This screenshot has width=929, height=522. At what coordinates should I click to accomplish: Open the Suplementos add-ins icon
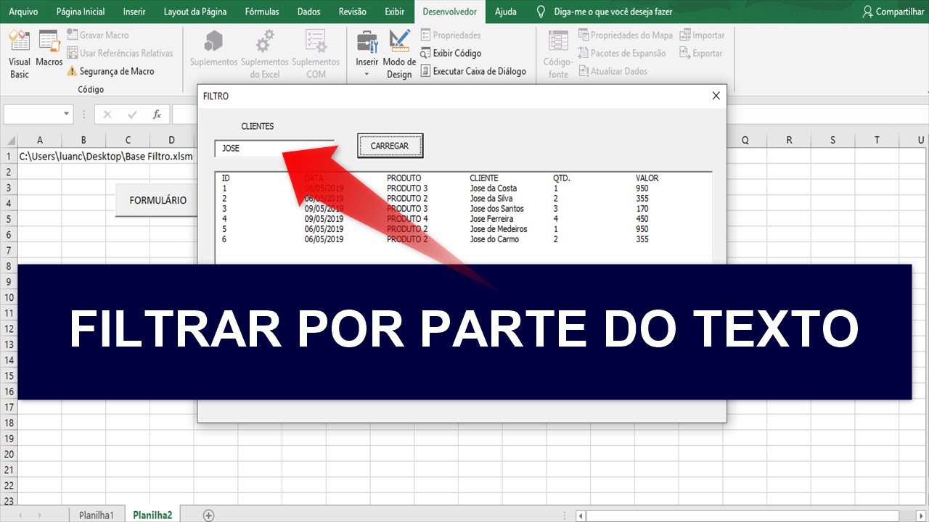pos(214,49)
